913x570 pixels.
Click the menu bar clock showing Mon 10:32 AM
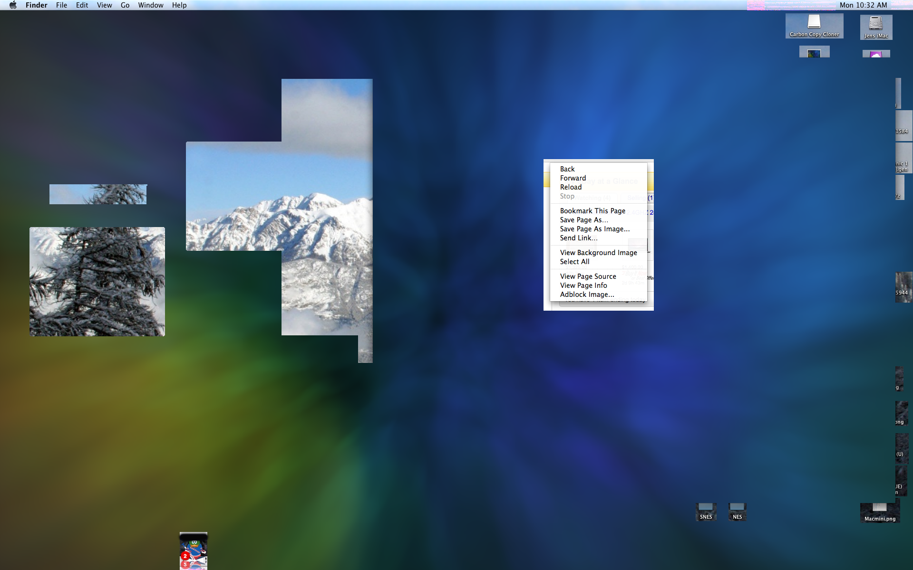863,5
